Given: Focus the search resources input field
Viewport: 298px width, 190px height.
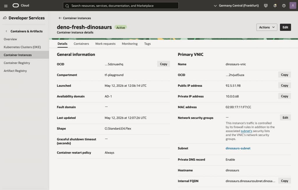Looking at the screenshot, I should click(121, 6).
